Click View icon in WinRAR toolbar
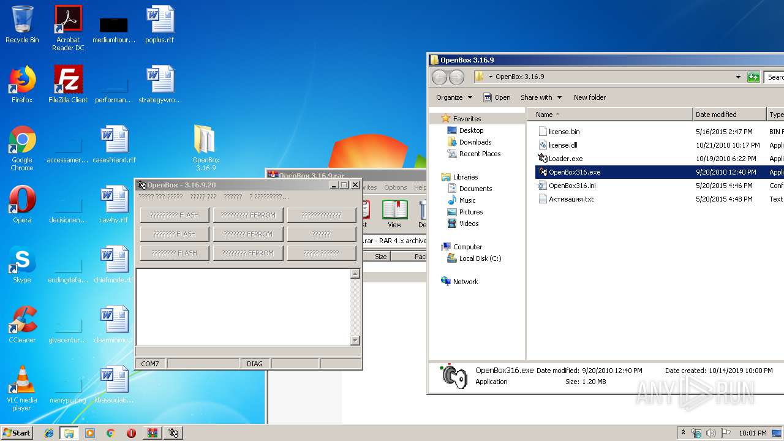 [x=394, y=214]
